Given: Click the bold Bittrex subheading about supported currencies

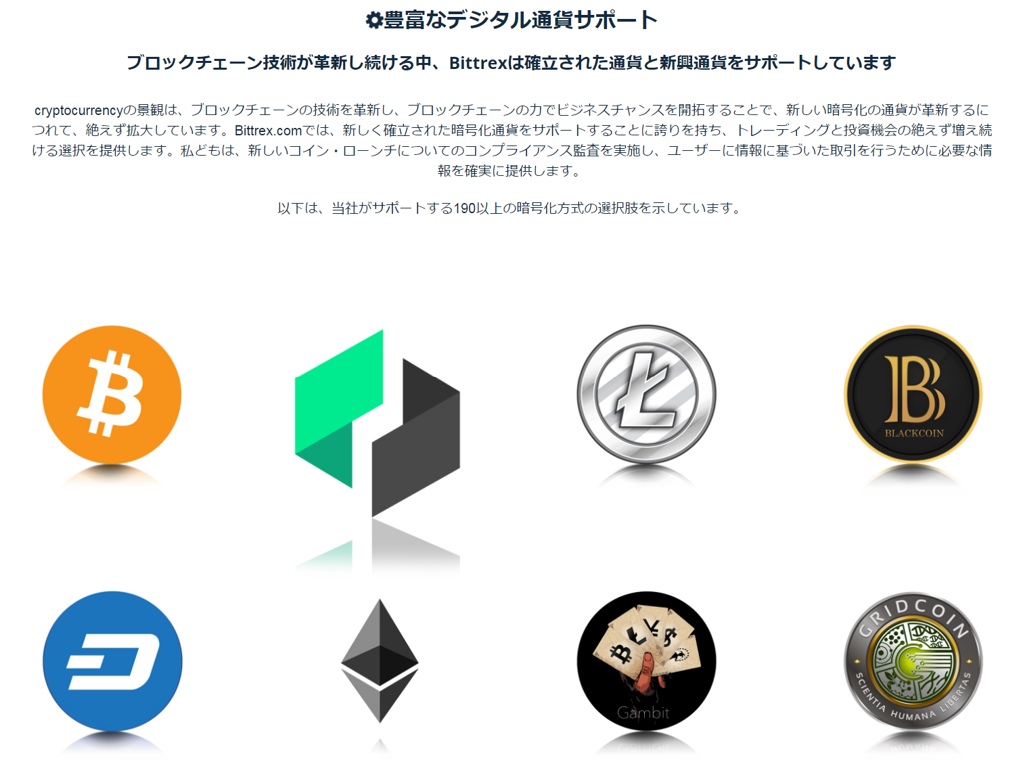Looking at the screenshot, I should pyautogui.click(x=511, y=63).
